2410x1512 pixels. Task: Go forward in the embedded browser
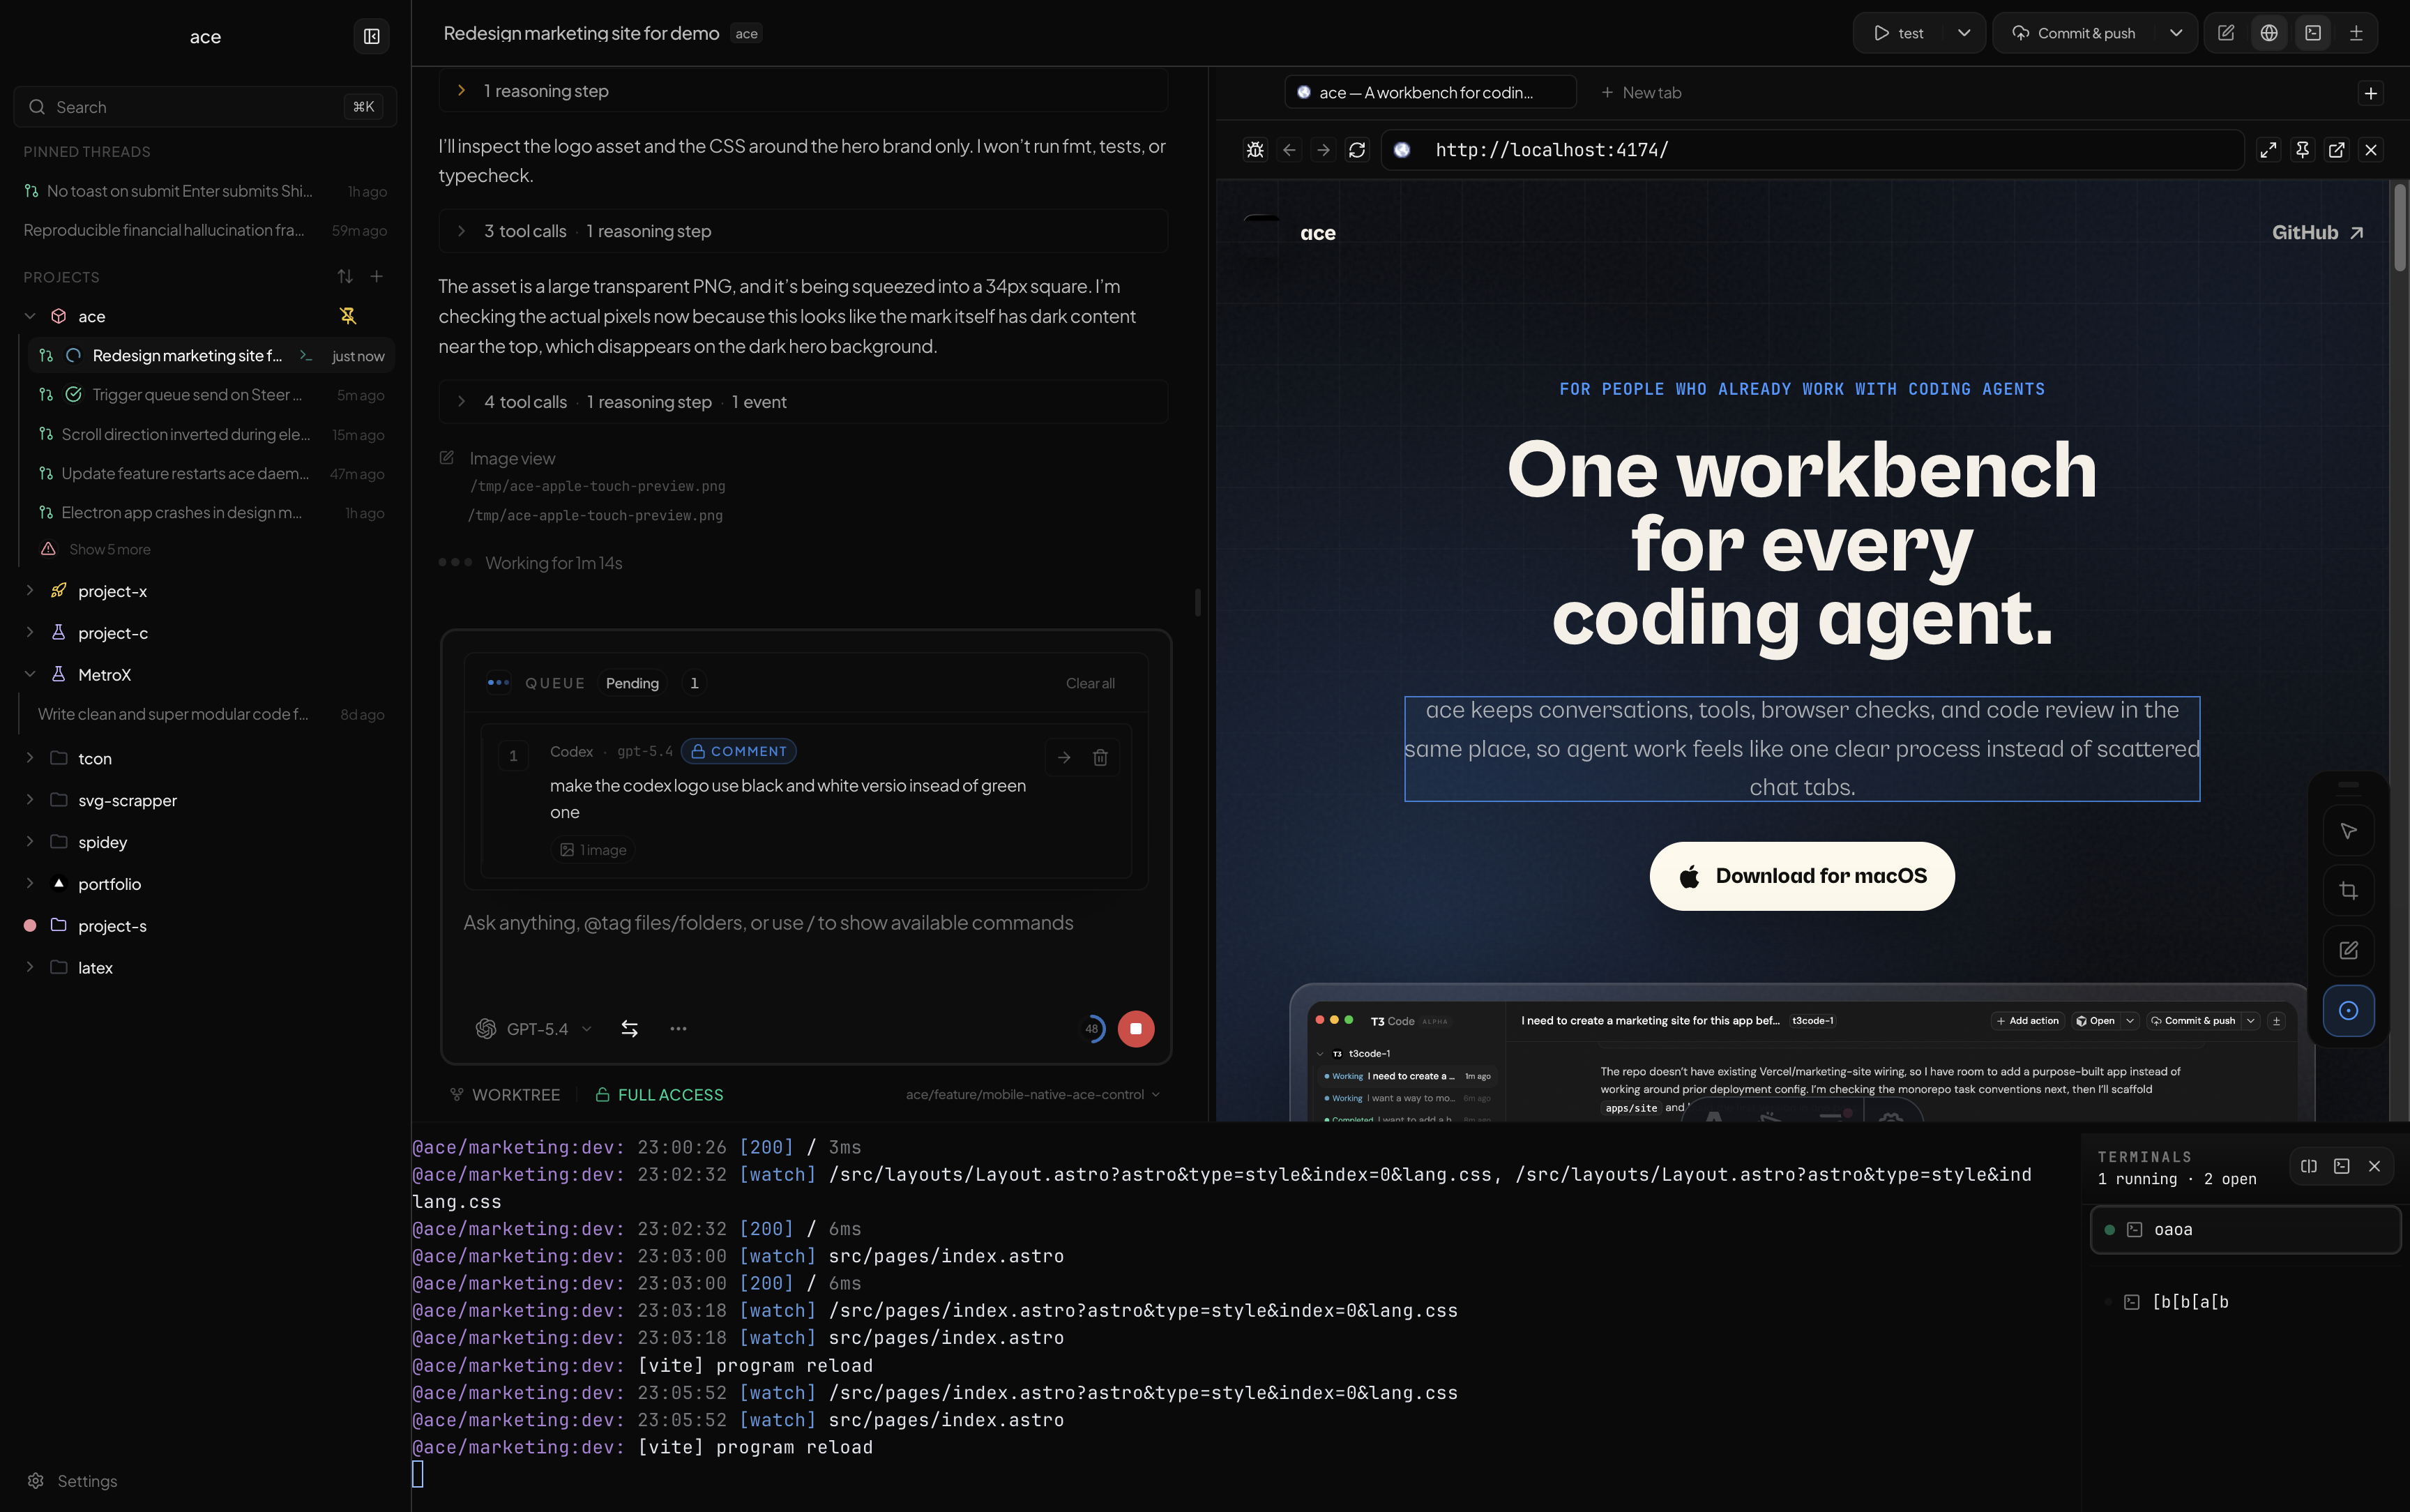coord(1324,150)
